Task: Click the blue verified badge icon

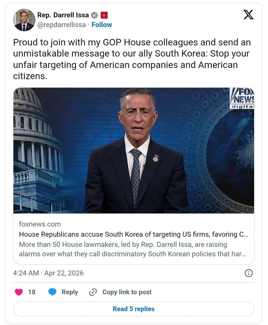Action: pos(94,15)
